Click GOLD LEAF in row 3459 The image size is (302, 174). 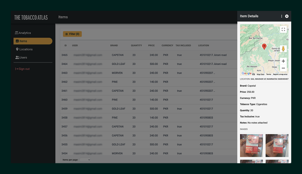(x=119, y=108)
